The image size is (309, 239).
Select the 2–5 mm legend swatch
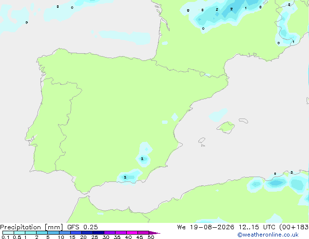coord(42,233)
